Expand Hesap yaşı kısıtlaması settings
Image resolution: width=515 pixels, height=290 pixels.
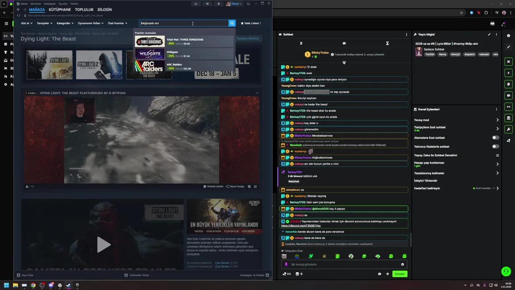tap(456, 164)
